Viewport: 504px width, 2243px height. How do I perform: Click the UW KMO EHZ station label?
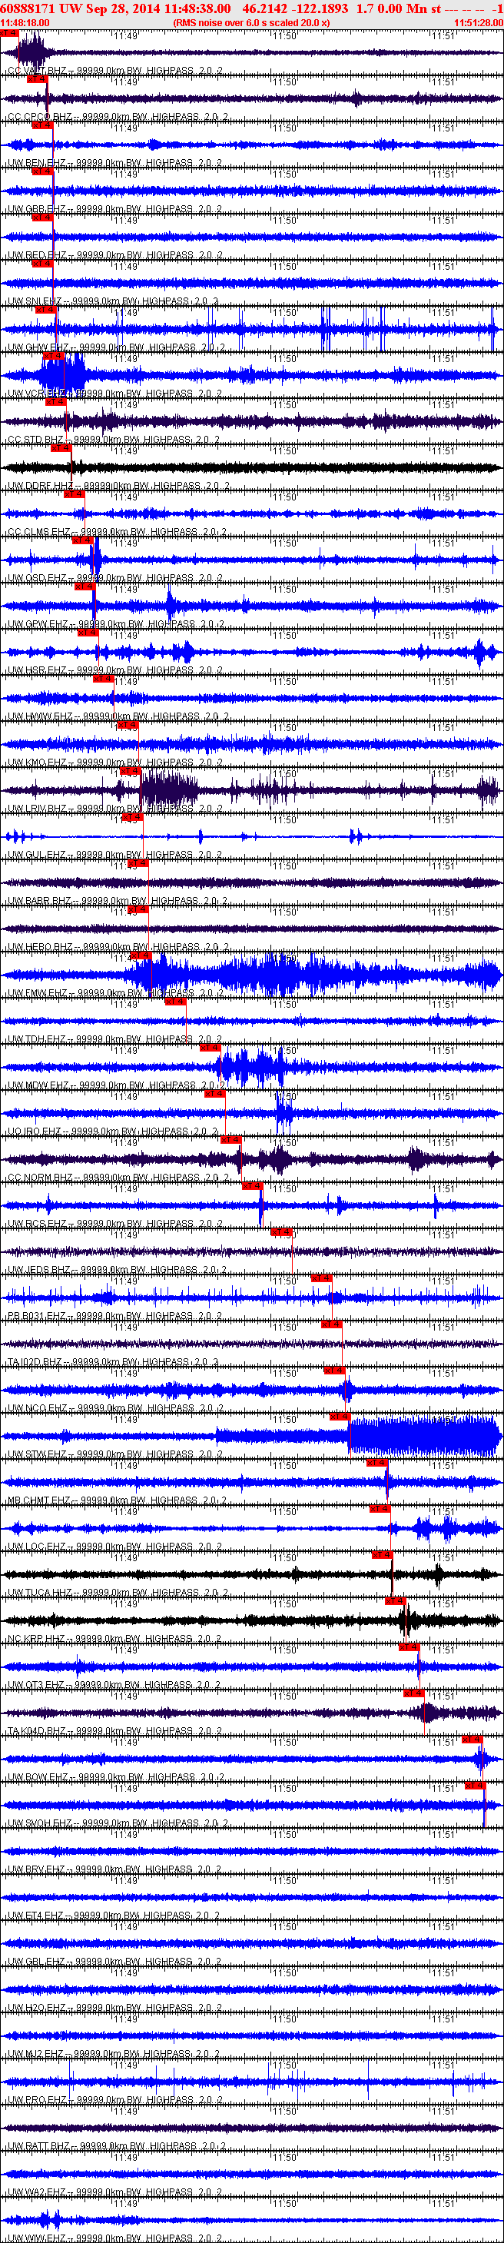tap(37, 763)
